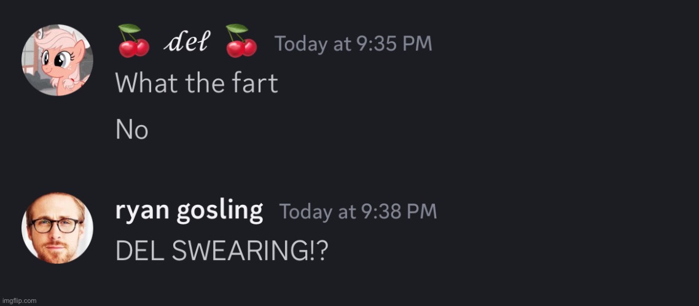Screen dimensions: 699x306
Task: Select the 'No' message from del
Action: pyautogui.click(x=131, y=131)
